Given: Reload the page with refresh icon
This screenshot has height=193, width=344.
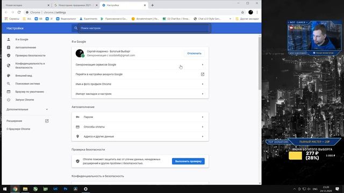Looking at the screenshot, I should (x=19, y=12).
